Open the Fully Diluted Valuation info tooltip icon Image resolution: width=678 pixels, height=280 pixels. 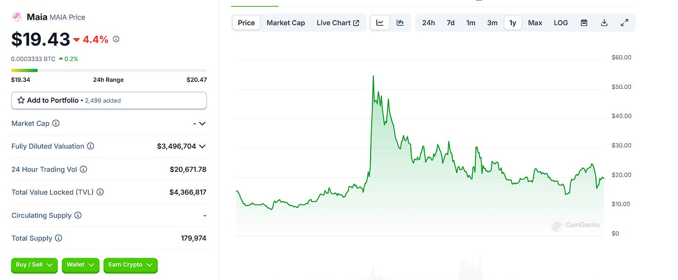coord(91,146)
